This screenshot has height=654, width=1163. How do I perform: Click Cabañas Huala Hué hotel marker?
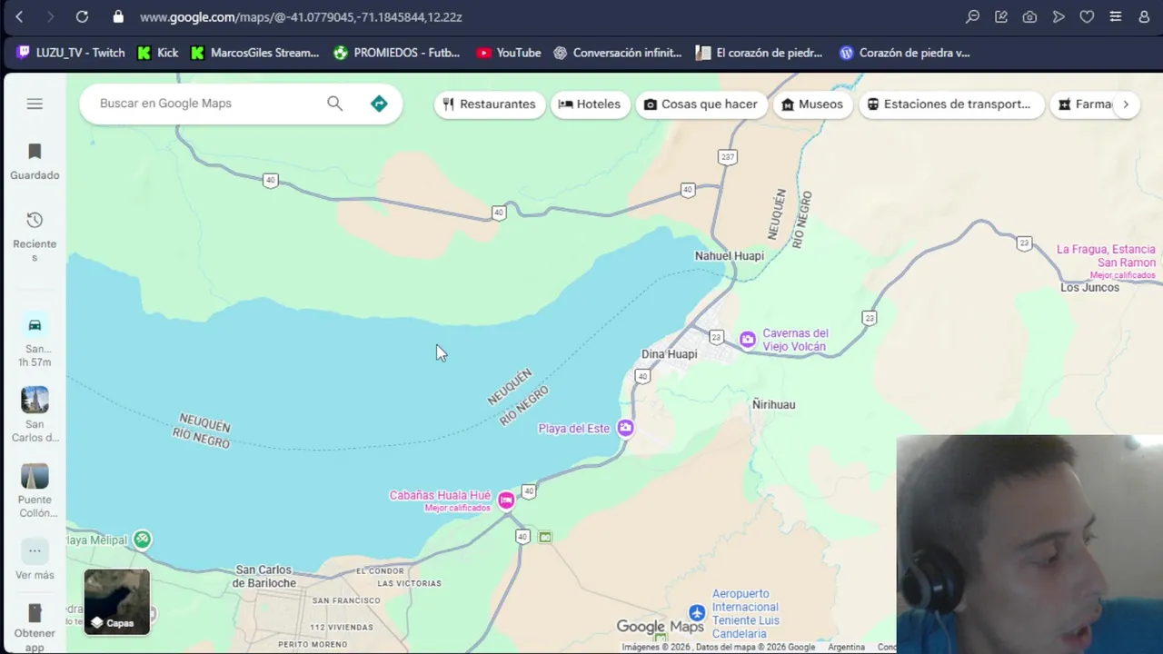point(506,500)
